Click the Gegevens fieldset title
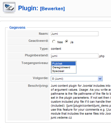 point(17,28)
